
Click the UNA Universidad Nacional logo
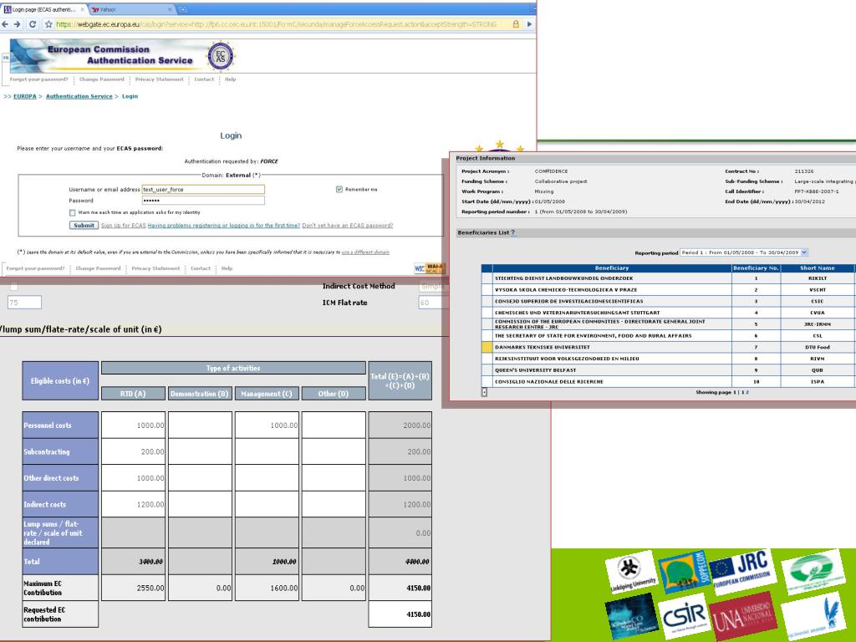pyautogui.click(x=743, y=616)
